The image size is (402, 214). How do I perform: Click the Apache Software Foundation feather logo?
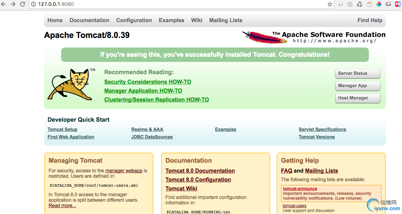coord(314,37)
